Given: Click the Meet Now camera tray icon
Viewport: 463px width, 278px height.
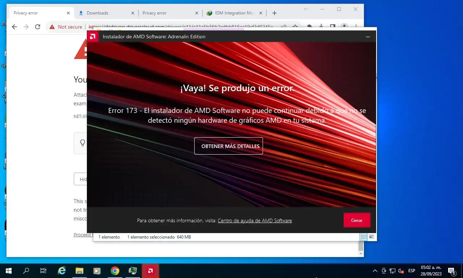Looking at the screenshot, I should coord(384,271).
